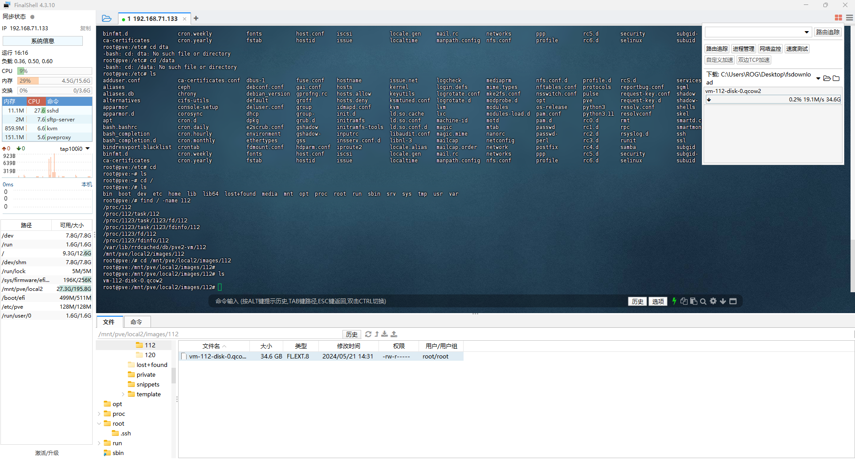Viewport: 855px width, 459px height.
Task: Click the file panel 历史 button
Action: click(x=351, y=334)
